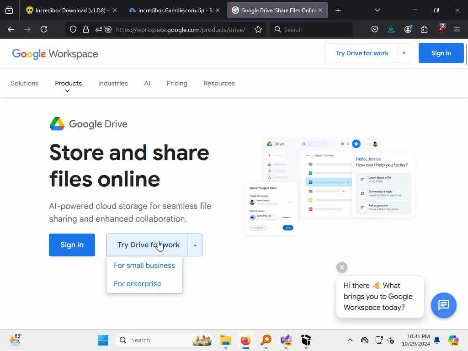Bookmark this page with the star icon
The width and height of the screenshot is (468, 351).
258,29
